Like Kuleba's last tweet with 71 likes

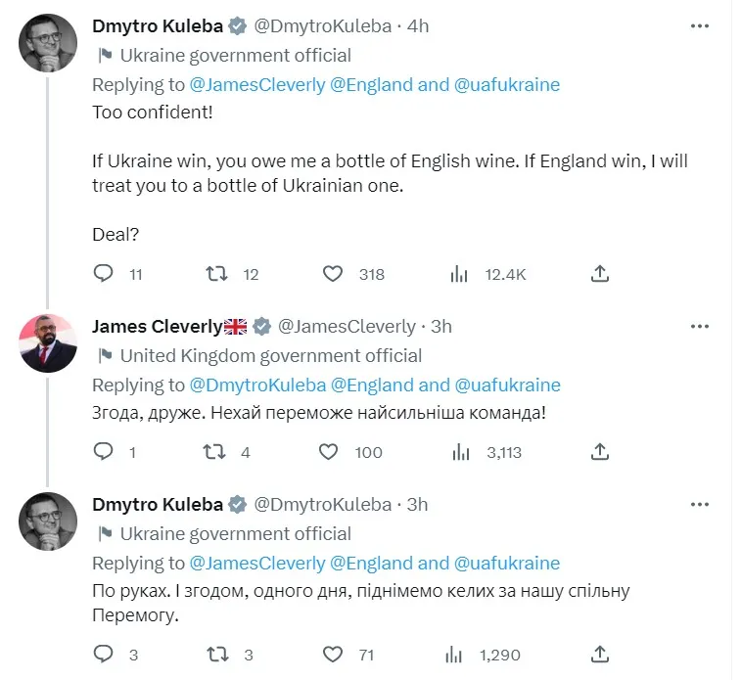pos(331,655)
